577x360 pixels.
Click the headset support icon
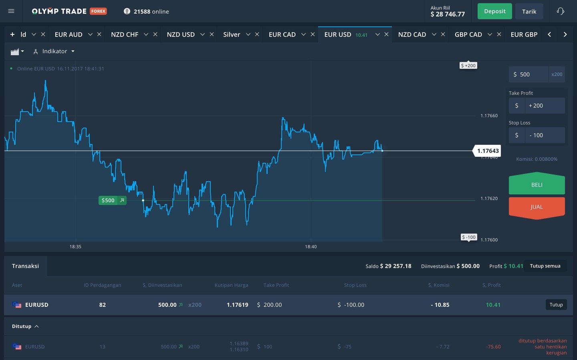[560, 11]
